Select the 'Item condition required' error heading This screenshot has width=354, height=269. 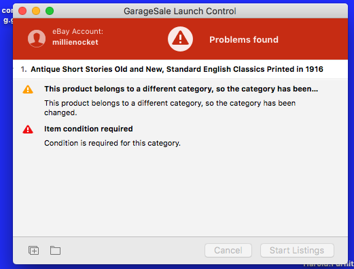(88, 129)
